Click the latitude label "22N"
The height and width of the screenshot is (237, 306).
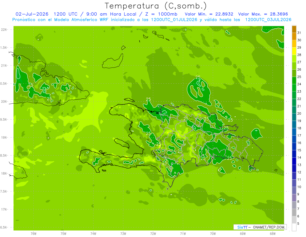pyautogui.click(x=4, y=30)
